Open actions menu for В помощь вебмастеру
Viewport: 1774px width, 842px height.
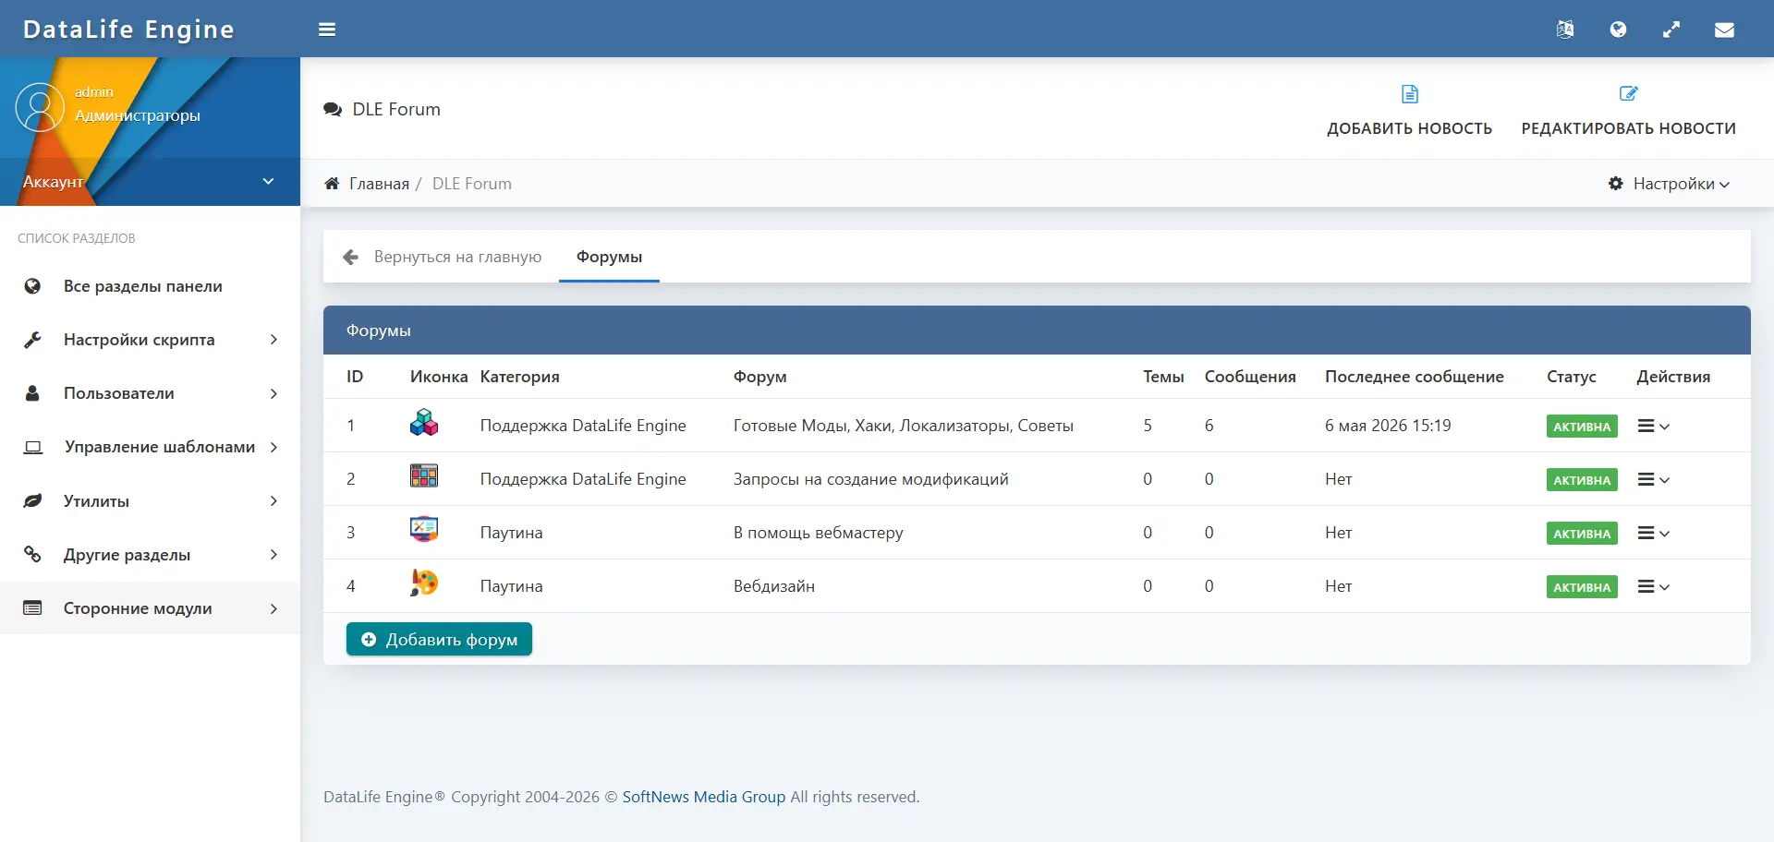pos(1654,533)
